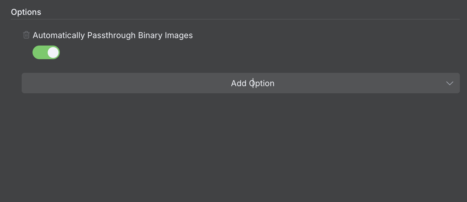This screenshot has width=467, height=202.
Task: Click the word Passthrough in the option label
Action: click(x=111, y=35)
